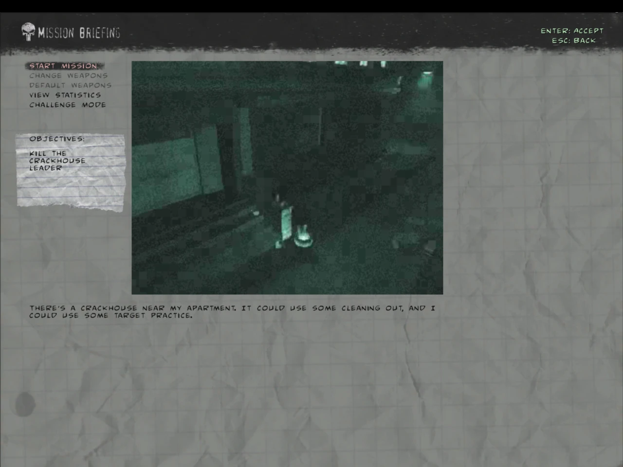
Task: Choose Default Weapons
Action: [70, 86]
